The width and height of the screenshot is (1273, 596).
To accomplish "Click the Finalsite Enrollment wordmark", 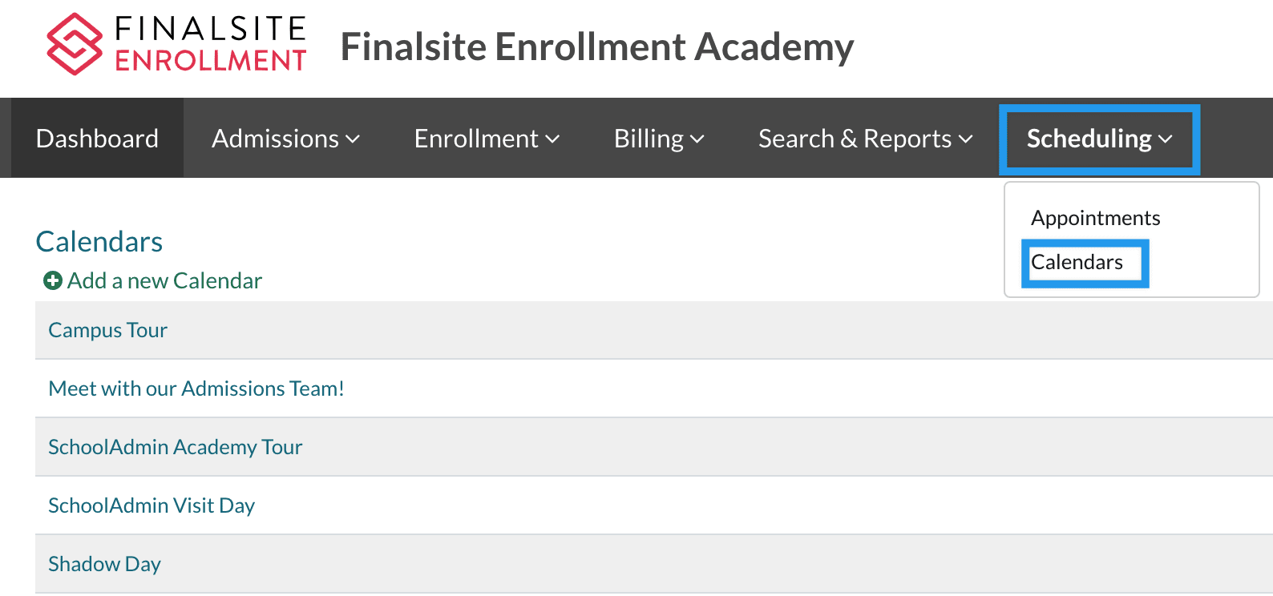I will coord(211,44).
